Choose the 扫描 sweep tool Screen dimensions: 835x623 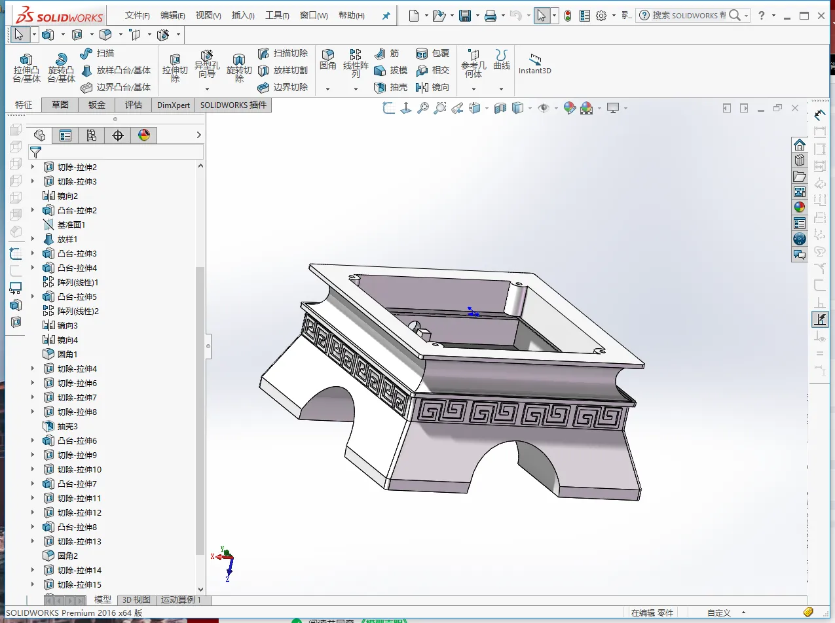(97, 53)
